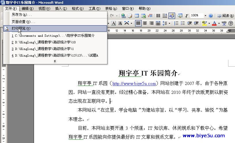235x143 pixels.
Task: Apply red font color button
Action: pos(214,23)
